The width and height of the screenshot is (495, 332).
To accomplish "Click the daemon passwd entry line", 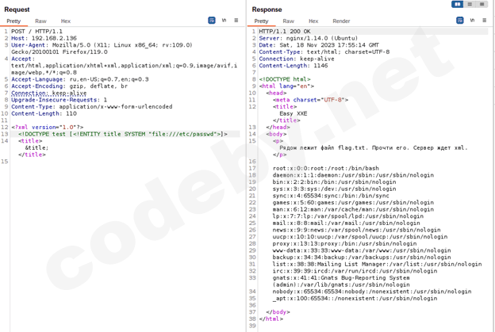I will pyautogui.click(x=353, y=175).
